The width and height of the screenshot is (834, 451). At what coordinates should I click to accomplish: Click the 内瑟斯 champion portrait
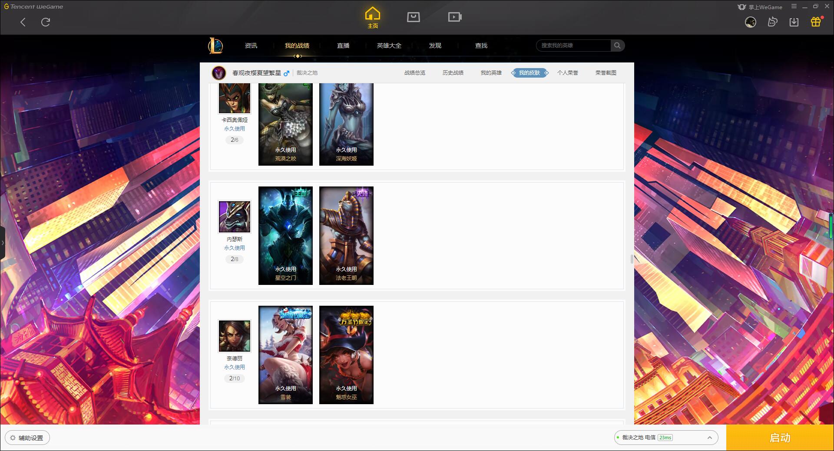click(x=235, y=217)
